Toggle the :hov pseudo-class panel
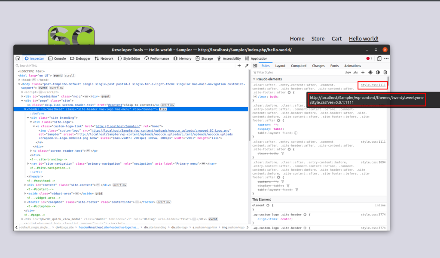 [348, 72]
